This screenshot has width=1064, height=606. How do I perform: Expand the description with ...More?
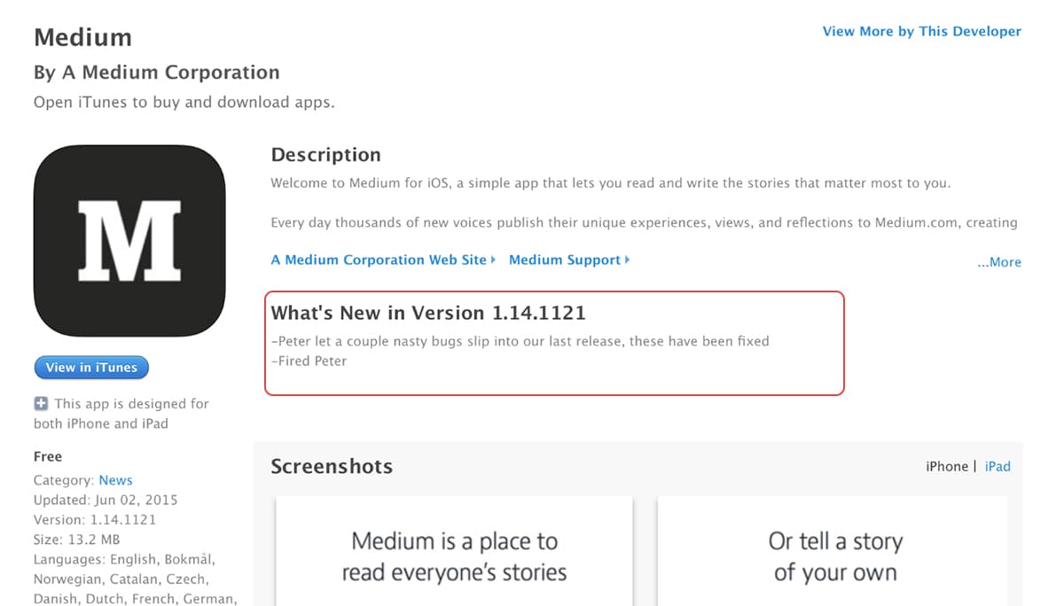click(x=998, y=262)
